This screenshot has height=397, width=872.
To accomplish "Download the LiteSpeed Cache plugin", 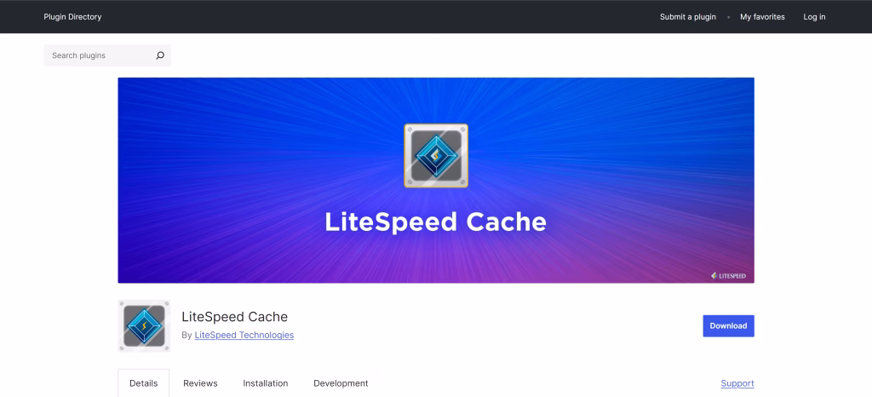I will click(x=729, y=325).
